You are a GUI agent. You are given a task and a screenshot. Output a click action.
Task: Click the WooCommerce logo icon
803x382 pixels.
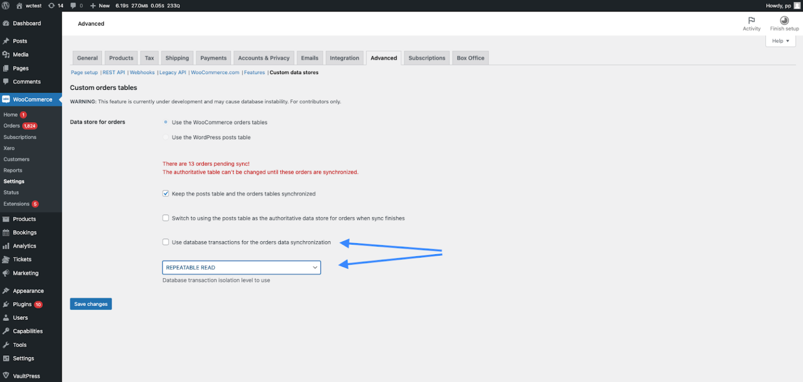click(6, 99)
